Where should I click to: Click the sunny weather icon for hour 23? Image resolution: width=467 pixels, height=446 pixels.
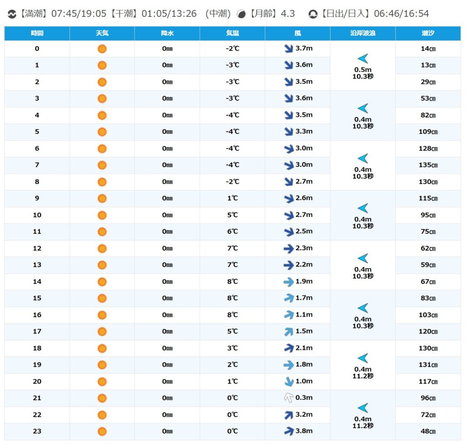point(102,431)
